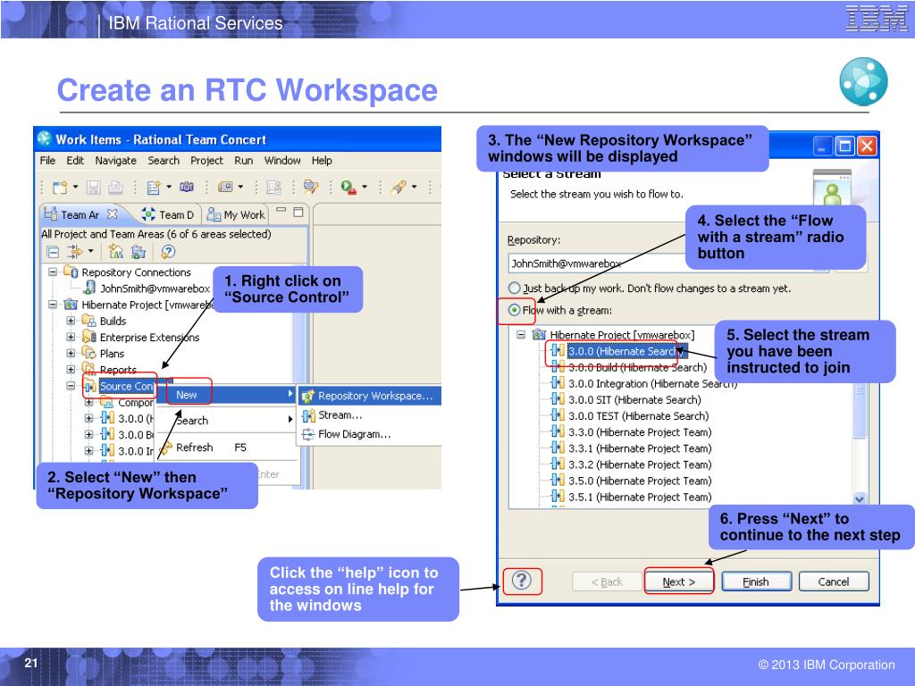Click the pen tip toolbar icon
The height and width of the screenshot is (686, 915).
click(x=399, y=188)
